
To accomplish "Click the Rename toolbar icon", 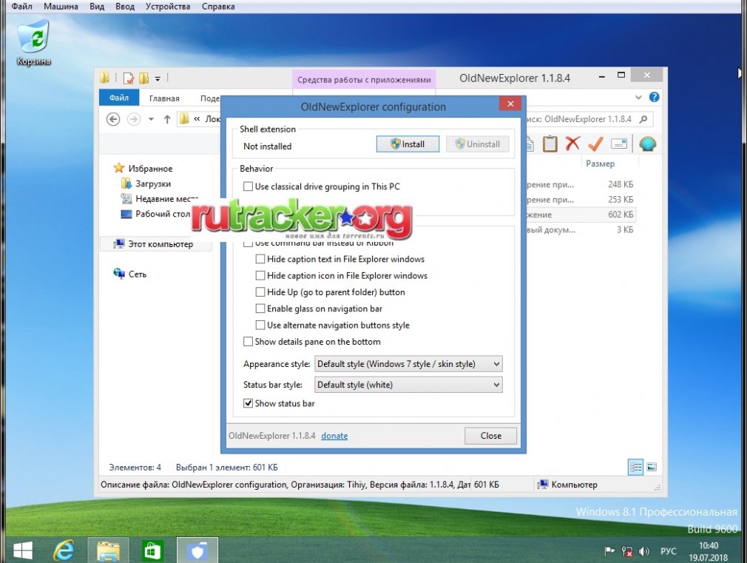I will click(x=619, y=144).
